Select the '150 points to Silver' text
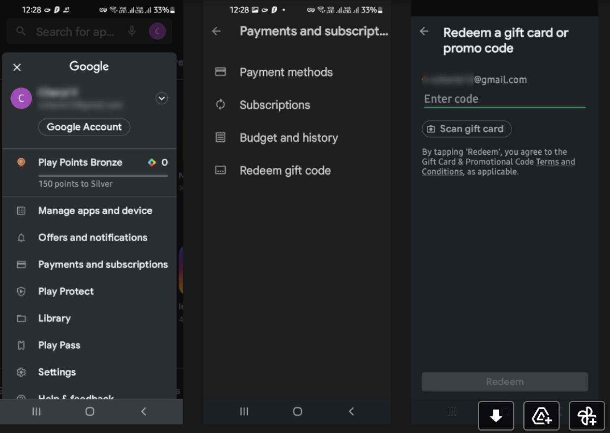The height and width of the screenshot is (433, 610). coord(76,184)
